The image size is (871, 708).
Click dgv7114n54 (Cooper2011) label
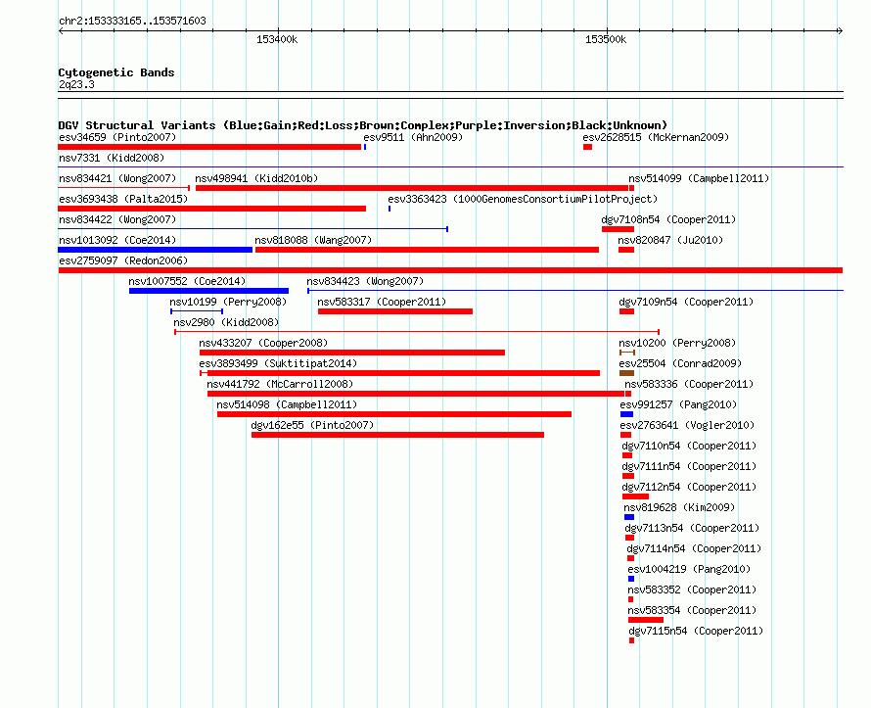[694, 548]
